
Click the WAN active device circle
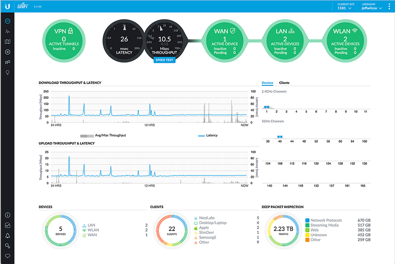[x=225, y=41]
